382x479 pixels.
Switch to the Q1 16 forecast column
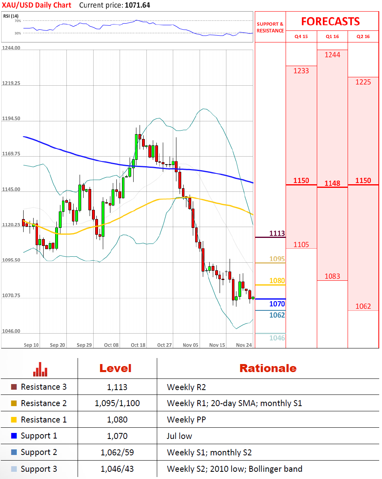click(332, 36)
